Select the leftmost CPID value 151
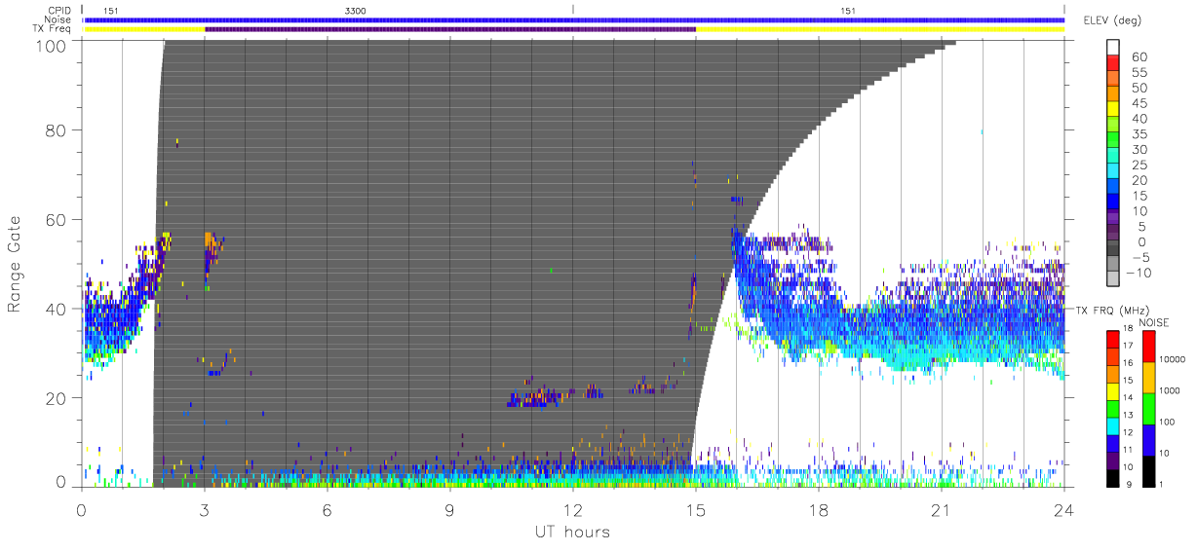The height and width of the screenshot is (552, 1197). click(x=110, y=11)
